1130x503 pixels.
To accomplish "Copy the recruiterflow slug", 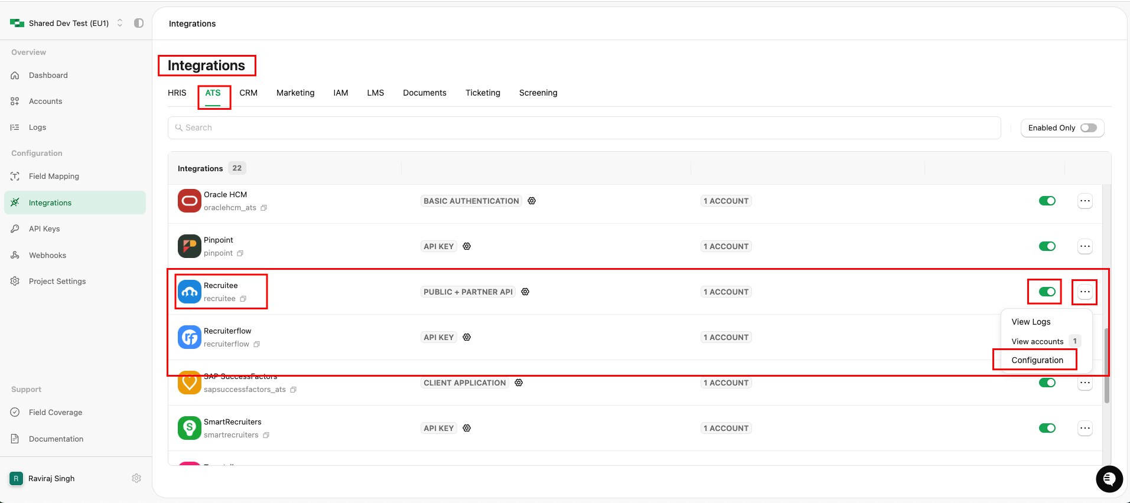I will 257,344.
